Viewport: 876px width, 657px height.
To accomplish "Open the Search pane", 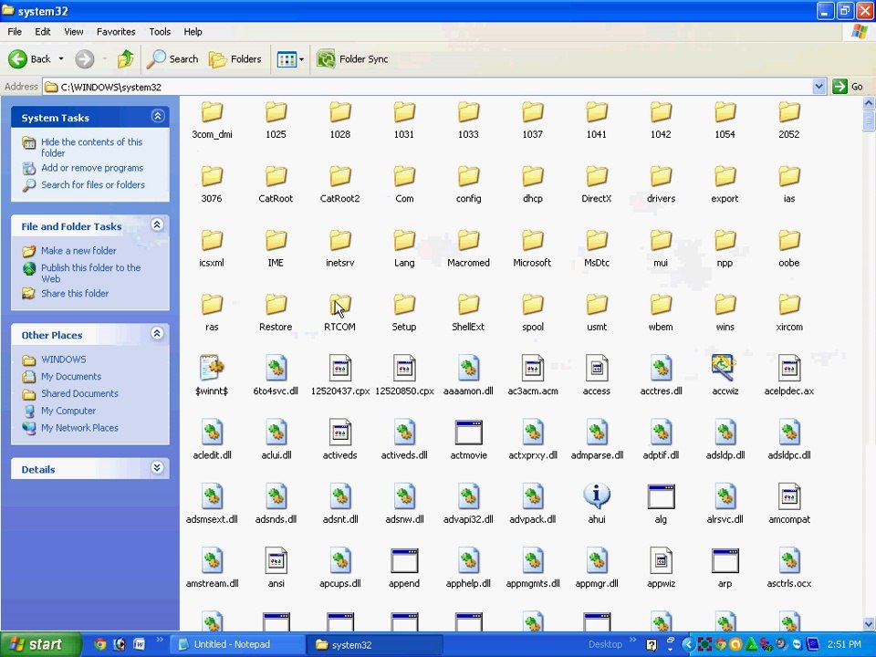I will point(172,58).
